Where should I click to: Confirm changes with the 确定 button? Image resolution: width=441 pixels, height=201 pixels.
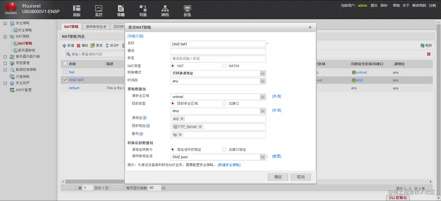[x=277, y=177]
